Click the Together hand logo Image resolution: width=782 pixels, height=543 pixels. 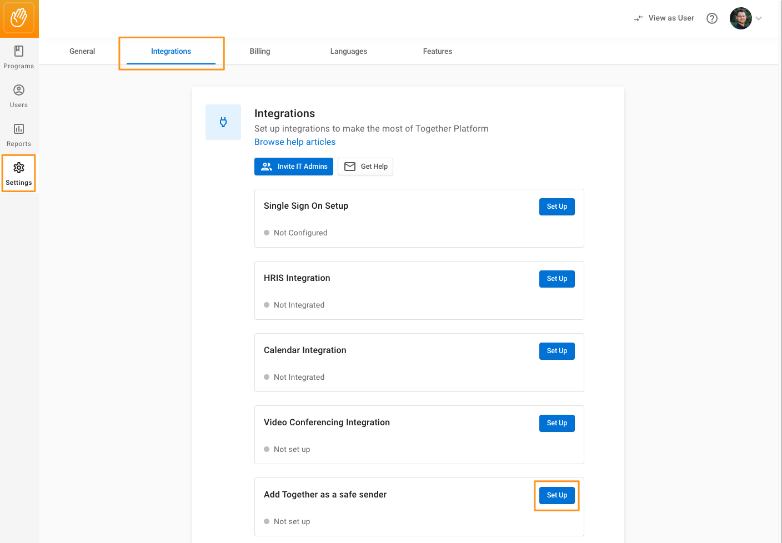pos(19,18)
